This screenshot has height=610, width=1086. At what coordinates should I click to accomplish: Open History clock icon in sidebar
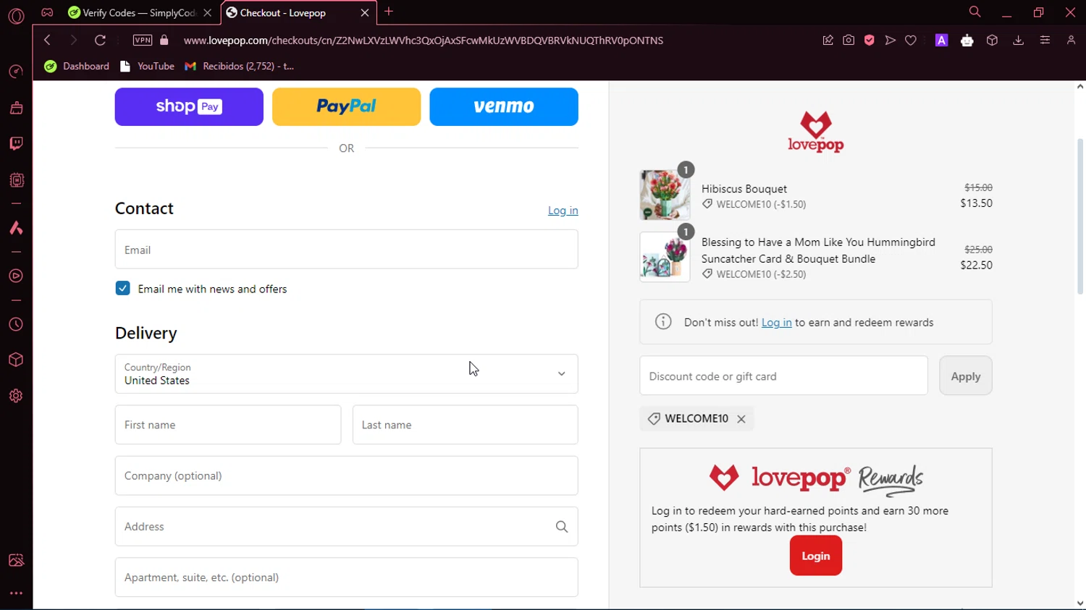pyautogui.click(x=16, y=324)
